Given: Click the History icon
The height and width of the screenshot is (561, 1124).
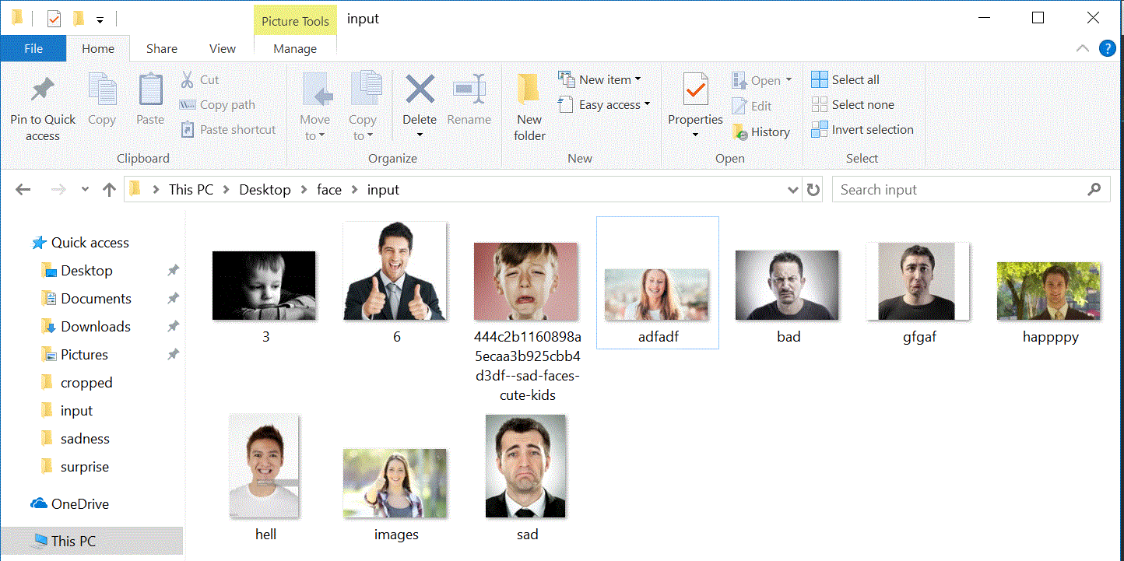Looking at the screenshot, I should (739, 131).
